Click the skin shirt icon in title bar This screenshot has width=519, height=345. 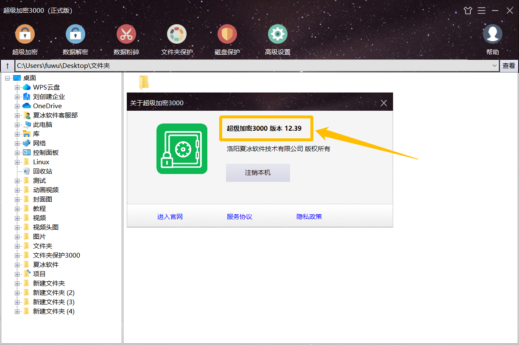pos(468,11)
